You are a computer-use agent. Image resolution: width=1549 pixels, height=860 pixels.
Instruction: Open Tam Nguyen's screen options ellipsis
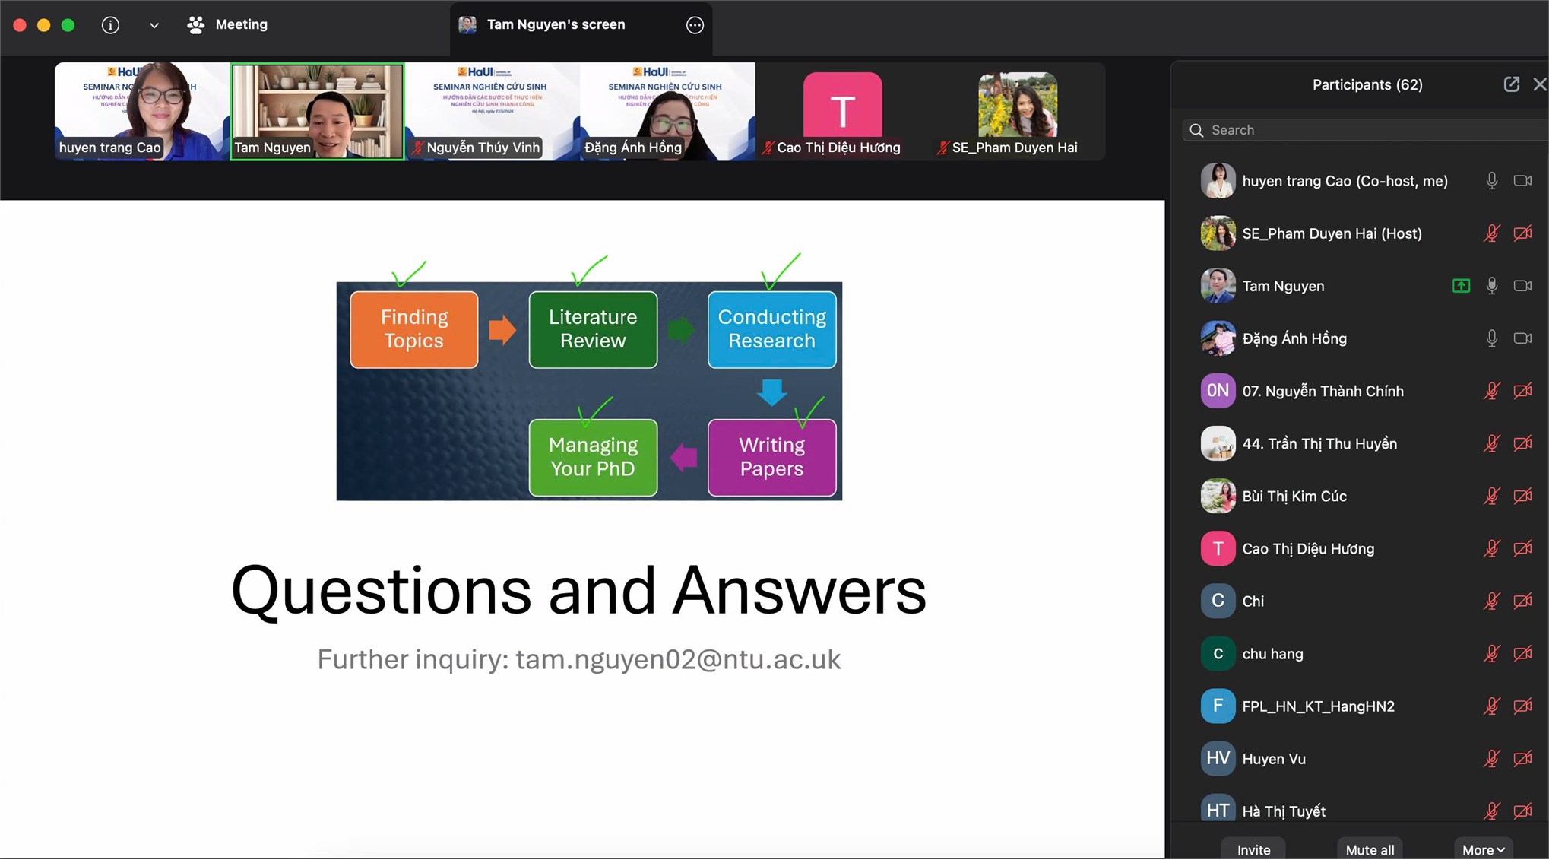(x=695, y=25)
